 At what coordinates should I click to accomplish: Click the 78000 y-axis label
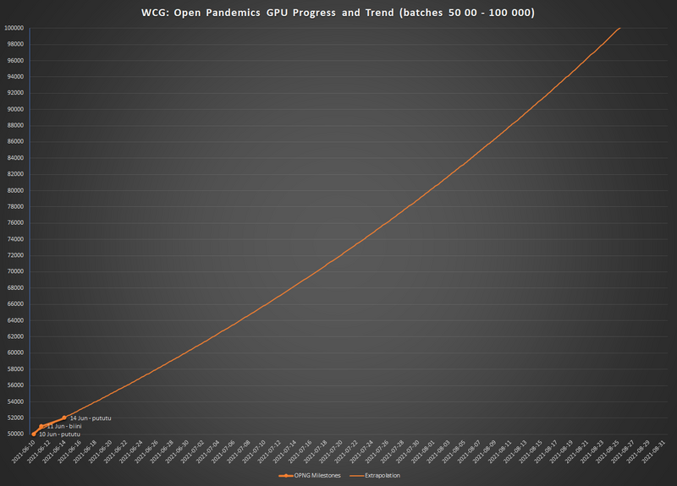pyautogui.click(x=15, y=207)
